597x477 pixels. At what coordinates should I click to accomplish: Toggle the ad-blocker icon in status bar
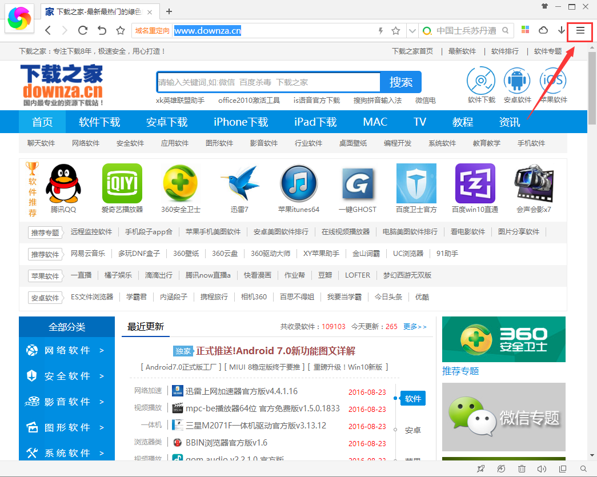point(501,469)
